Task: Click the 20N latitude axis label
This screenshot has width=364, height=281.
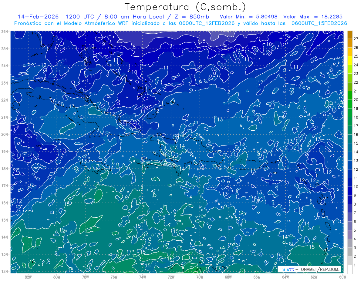Action: click(x=4, y=134)
